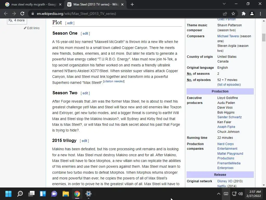
Task: Open Chrome three-dot menu
Action: [x=260, y=14]
